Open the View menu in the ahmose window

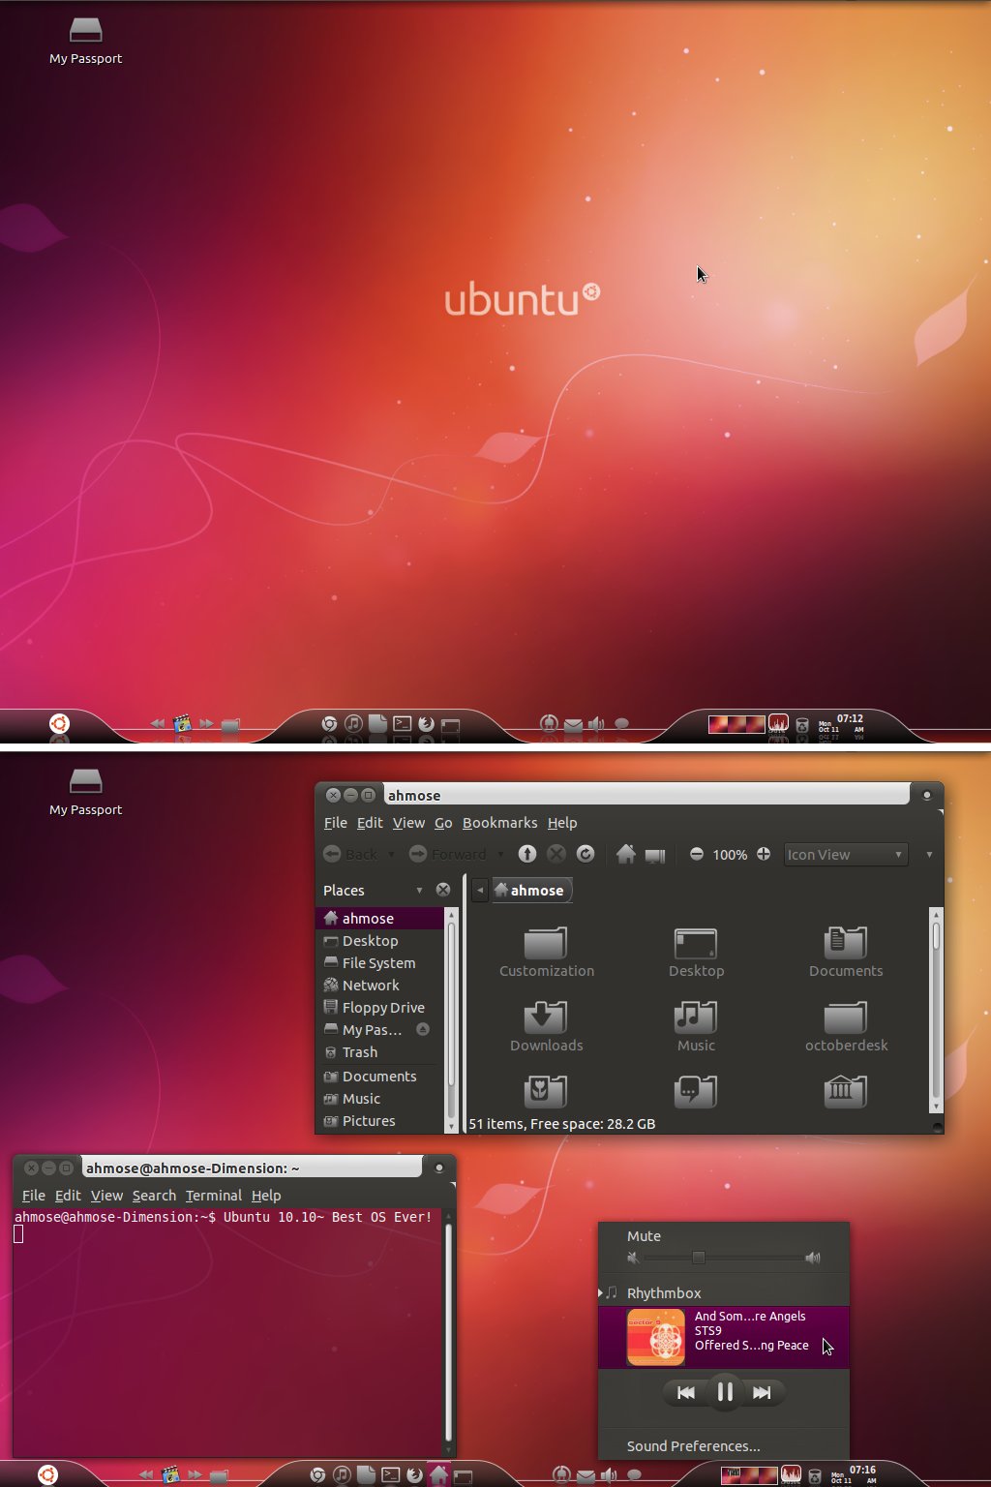click(408, 823)
